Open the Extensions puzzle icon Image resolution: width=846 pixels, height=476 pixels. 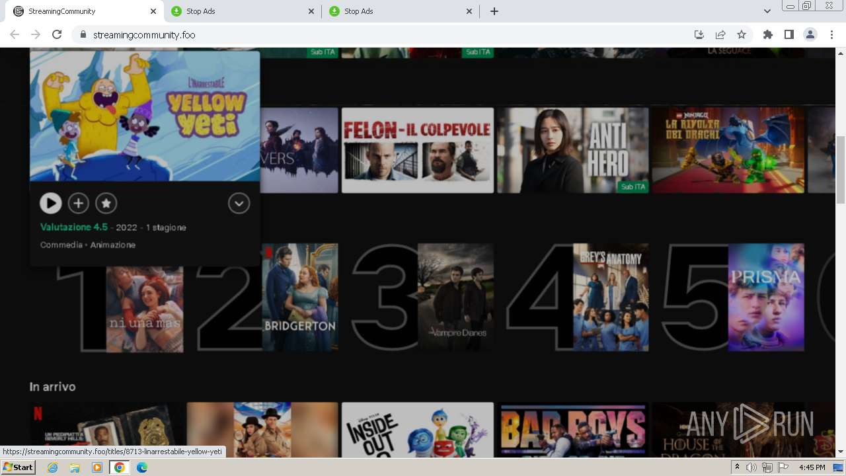click(768, 34)
